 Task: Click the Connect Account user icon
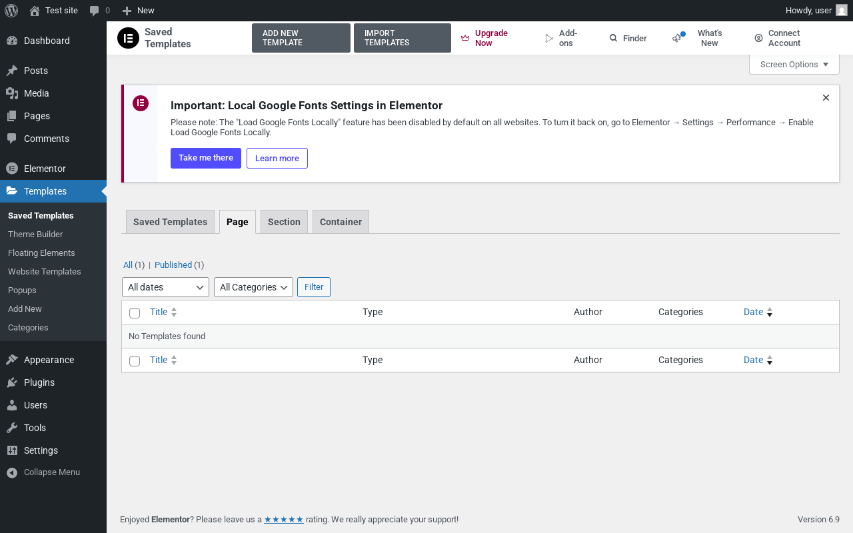(x=758, y=39)
